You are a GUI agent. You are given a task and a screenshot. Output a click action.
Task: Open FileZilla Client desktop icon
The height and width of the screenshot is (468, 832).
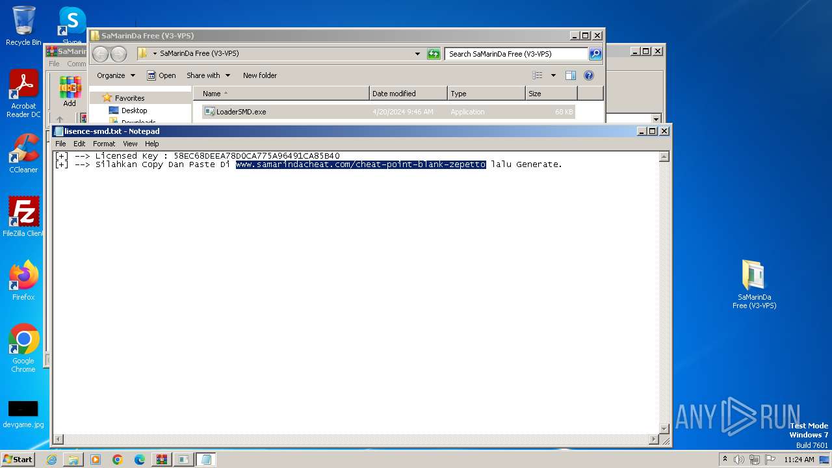coord(23,217)
